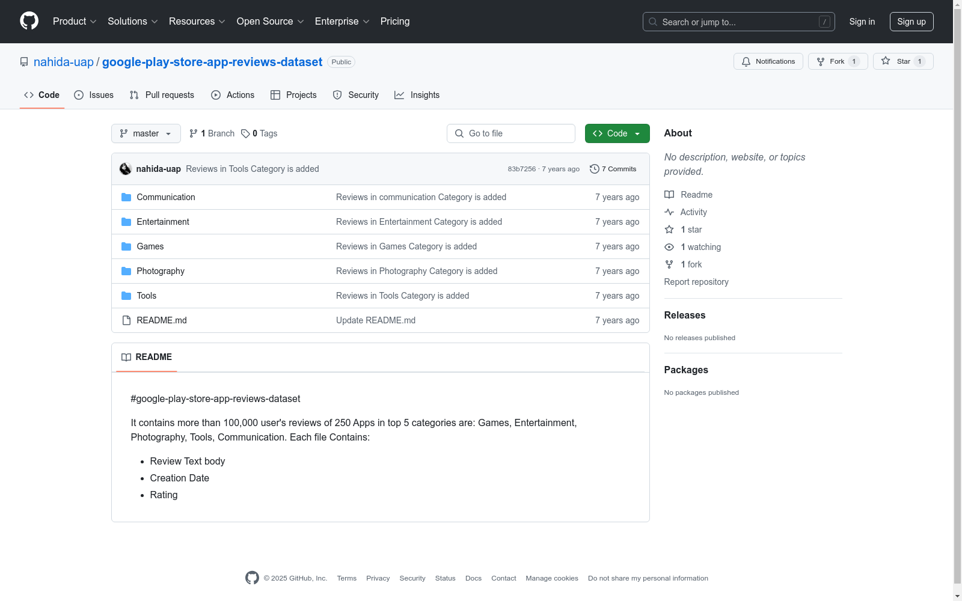Fork this repository

point(838,61)
